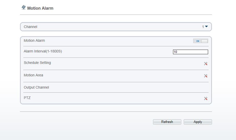Screen dimensions: 236x140
Task: Click the grey knob of the ON toggle
Action: pos(205,41)
